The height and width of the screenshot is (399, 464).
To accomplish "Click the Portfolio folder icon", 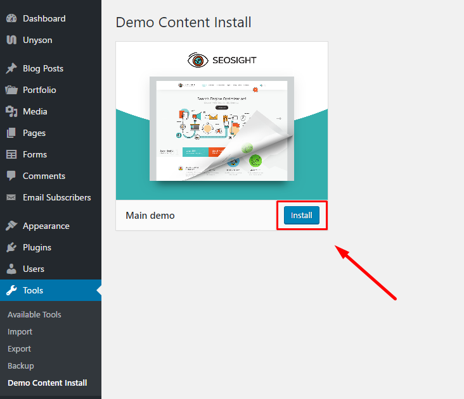I will [x=11, y=90].
